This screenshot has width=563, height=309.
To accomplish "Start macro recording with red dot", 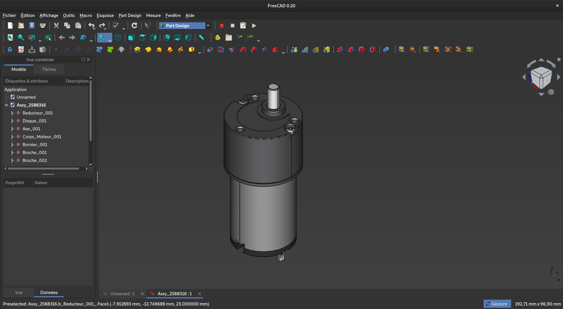I will [x=222, y=26].
